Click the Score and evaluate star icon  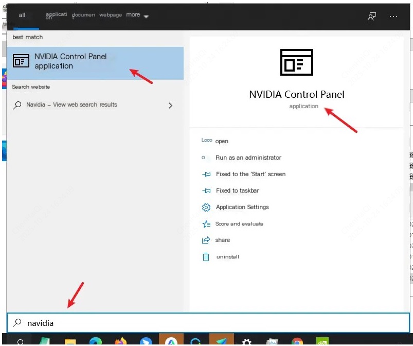[206, 224]
